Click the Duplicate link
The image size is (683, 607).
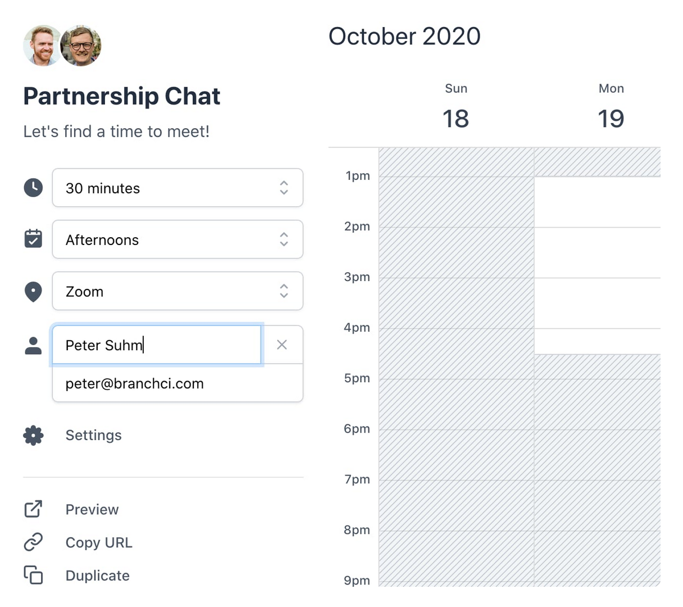97,576
